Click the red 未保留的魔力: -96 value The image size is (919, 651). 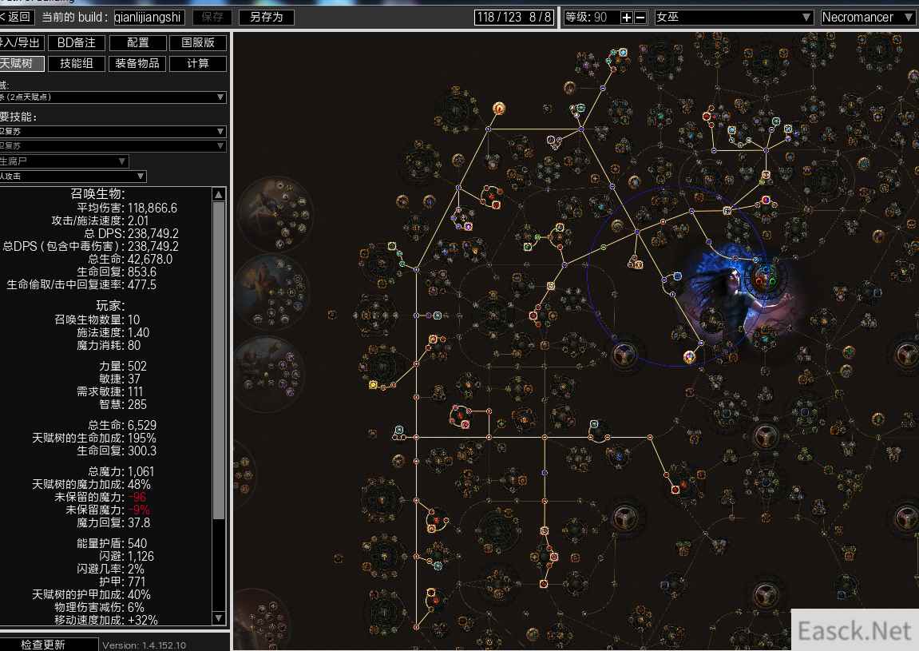pyautogui.click(x=137, y=498)
